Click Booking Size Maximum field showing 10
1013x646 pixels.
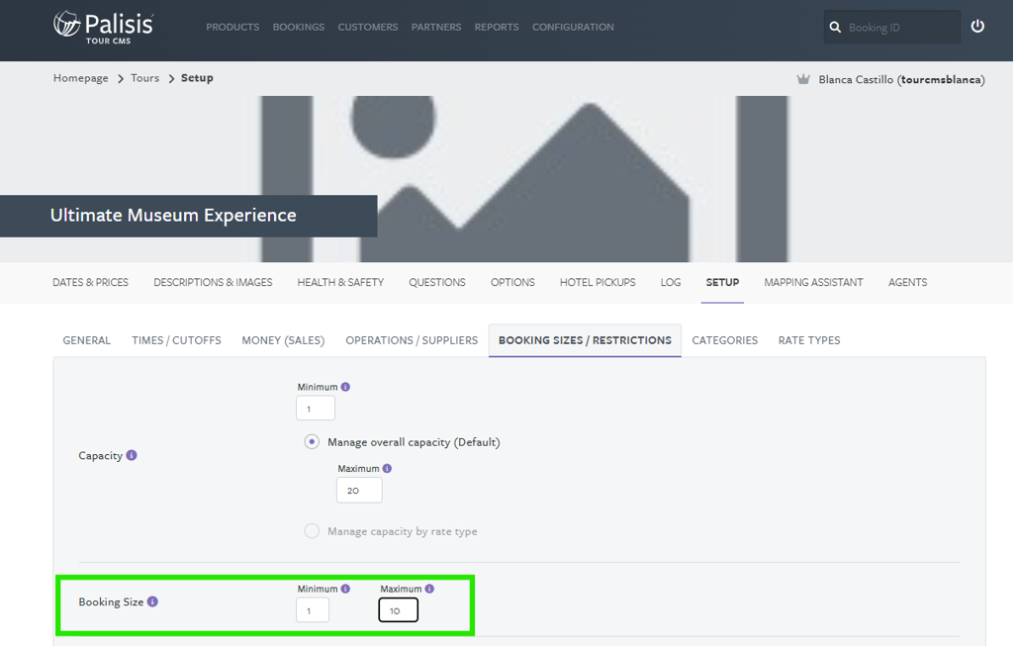[398, 609]
